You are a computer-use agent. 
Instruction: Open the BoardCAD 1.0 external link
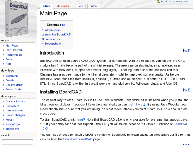[181, 124]
